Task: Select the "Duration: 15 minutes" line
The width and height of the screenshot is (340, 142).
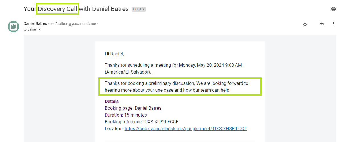Action: tap(126, 115)
